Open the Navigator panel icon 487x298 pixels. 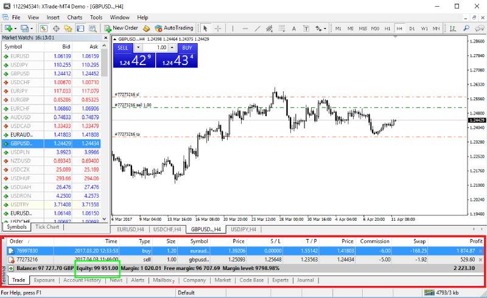[68, 28]
